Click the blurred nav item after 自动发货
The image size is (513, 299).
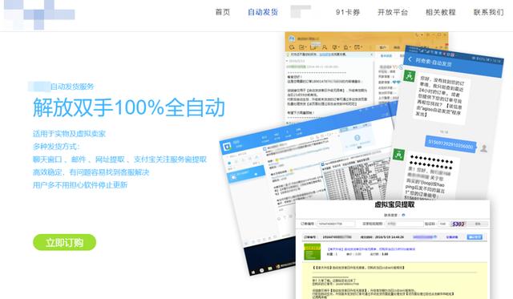[301, 11]
